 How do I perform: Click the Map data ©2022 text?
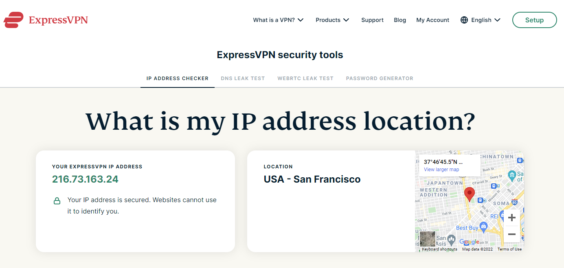pos(477,249)
